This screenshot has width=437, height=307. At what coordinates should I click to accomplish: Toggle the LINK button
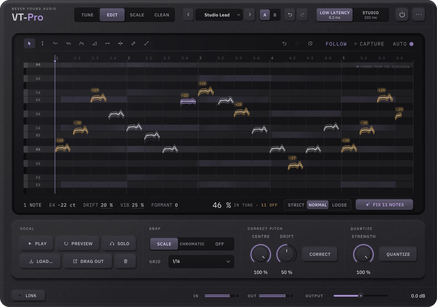(x=28, y=295)
